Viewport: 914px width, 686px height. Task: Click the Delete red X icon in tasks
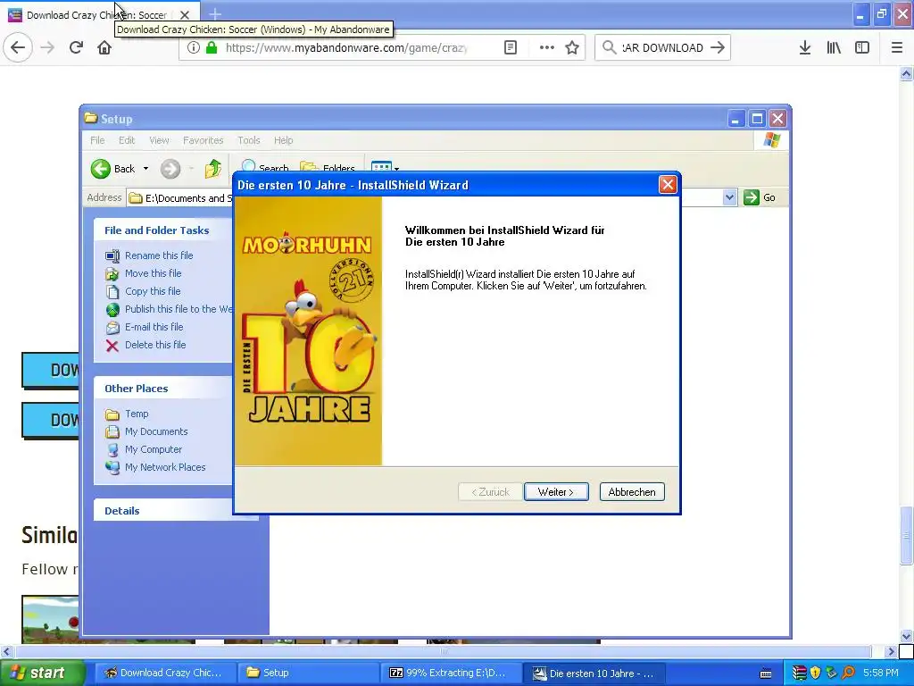(112, 346)
